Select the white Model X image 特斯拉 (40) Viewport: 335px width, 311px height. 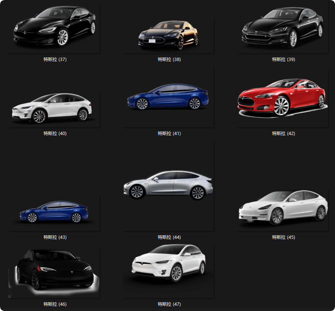click(52, 108)
